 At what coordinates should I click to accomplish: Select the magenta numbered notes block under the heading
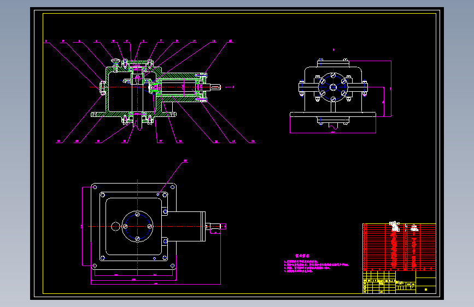(316, 266)
